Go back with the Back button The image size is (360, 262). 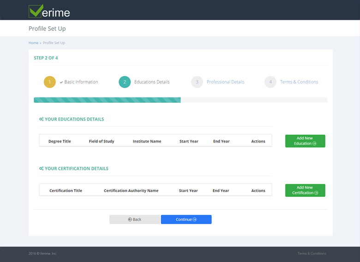(134, 220)
